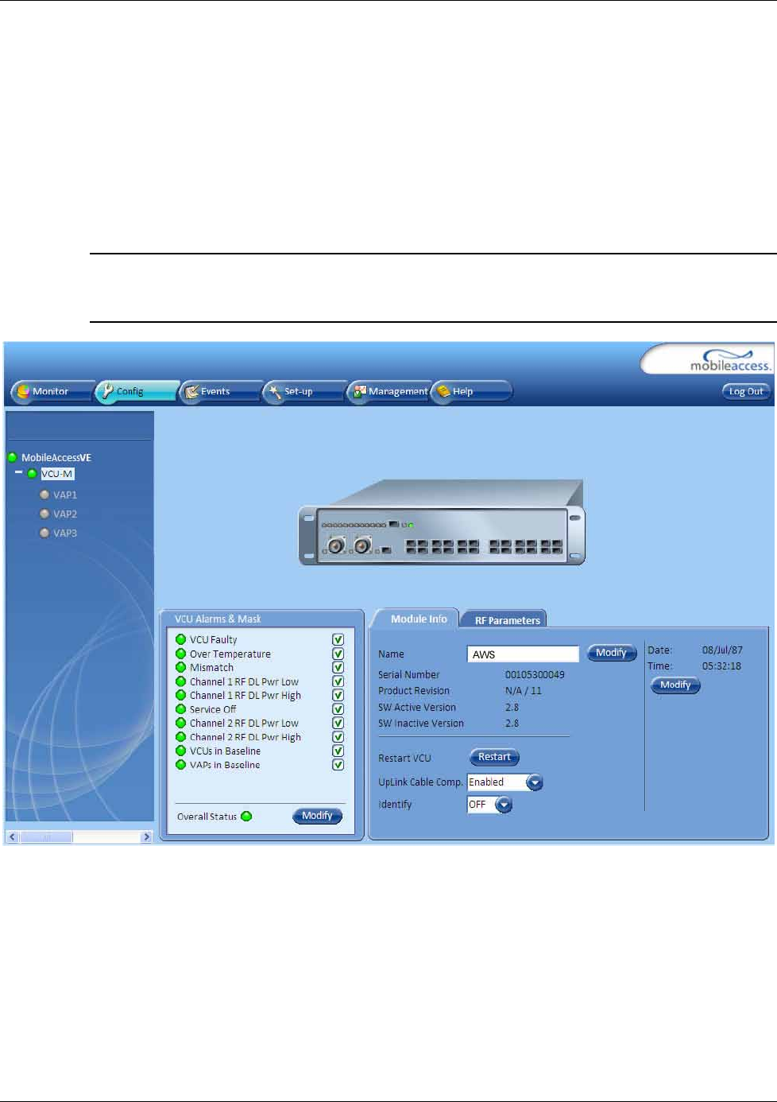Image resolution: width=777 pixels, height=1102 pixels.
Task: Click the Monitor tab pie-chart icon
Action: coord(23,391)
